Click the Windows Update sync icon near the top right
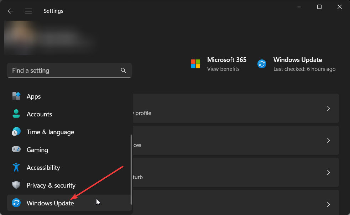The image size is (350, 215). pos(262,64)
